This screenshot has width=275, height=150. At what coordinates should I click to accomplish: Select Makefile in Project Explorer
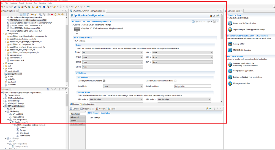(x=11, y=79)
